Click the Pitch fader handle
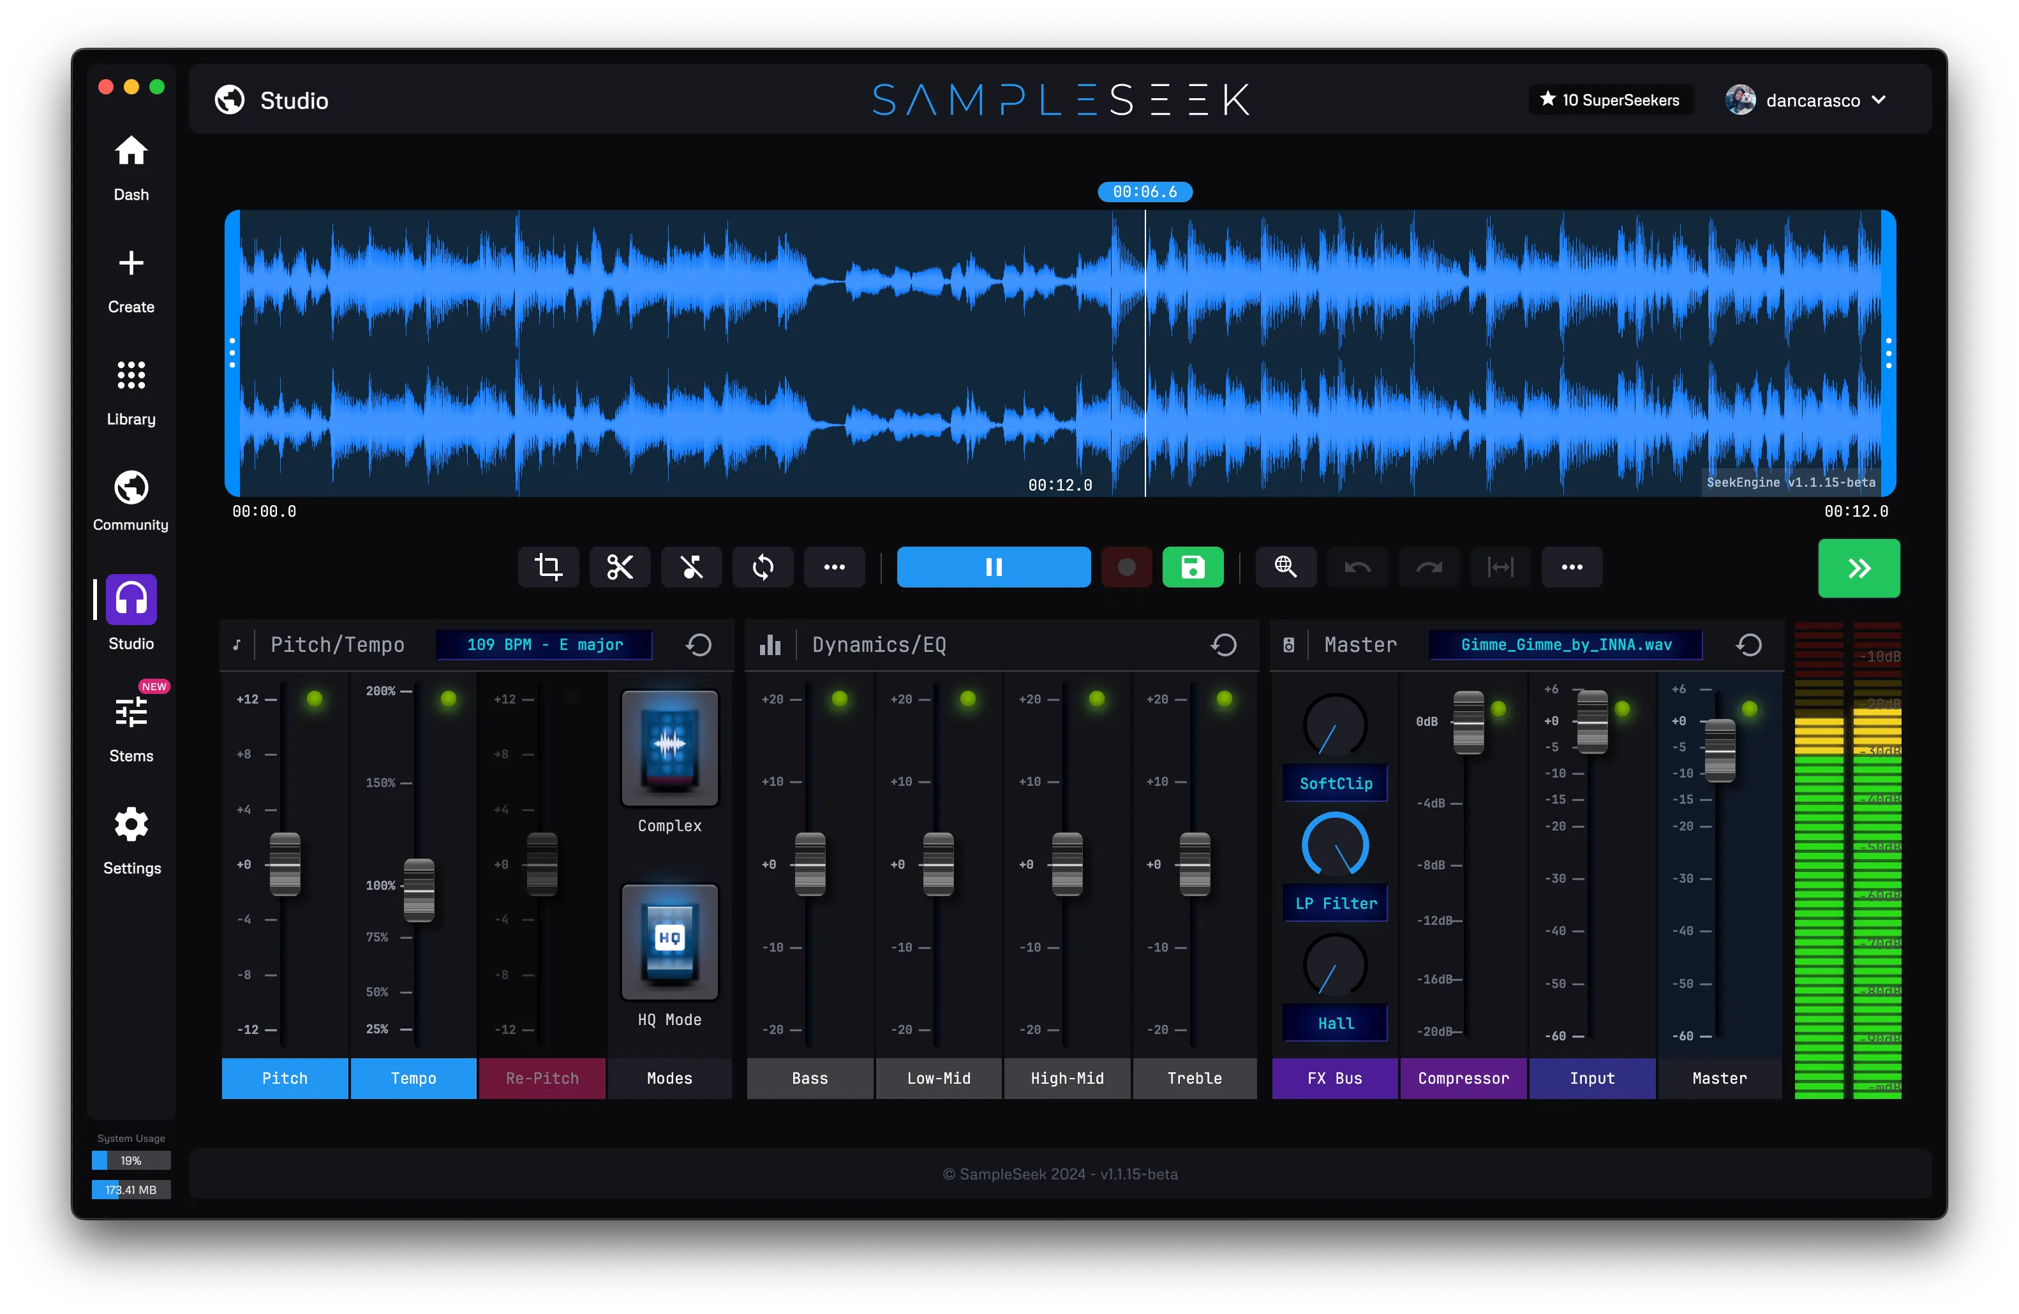The image size is (2019, 1314). [x=285, y=865]
